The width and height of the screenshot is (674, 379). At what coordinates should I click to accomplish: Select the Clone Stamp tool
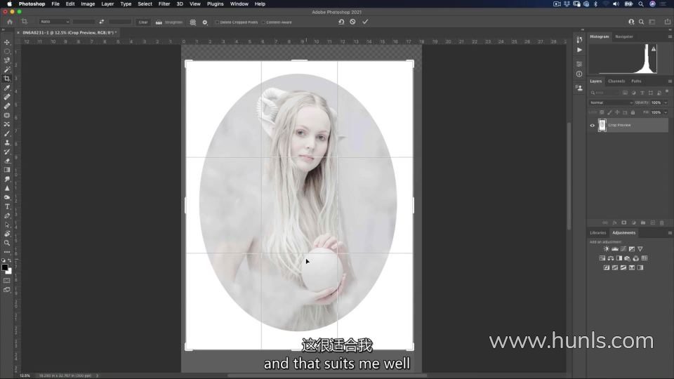(x=7, y=142)
